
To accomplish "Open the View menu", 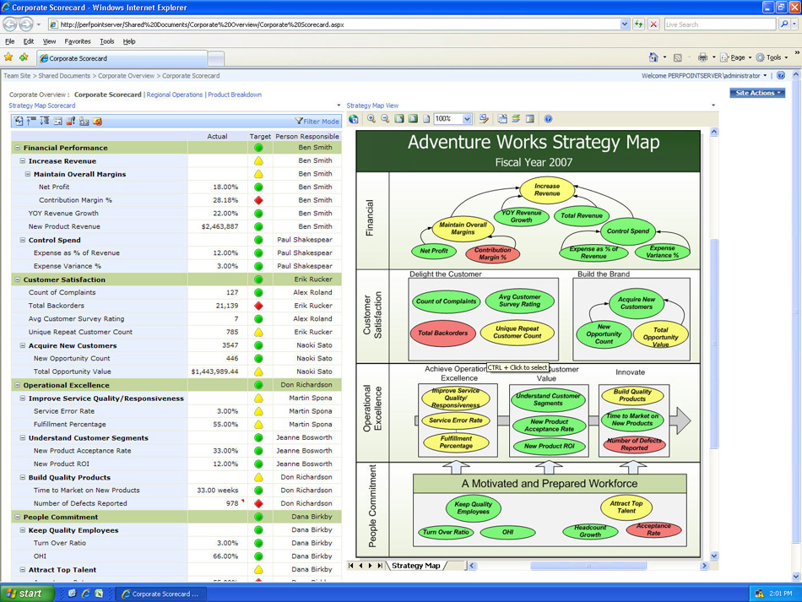I will (50, 41).
